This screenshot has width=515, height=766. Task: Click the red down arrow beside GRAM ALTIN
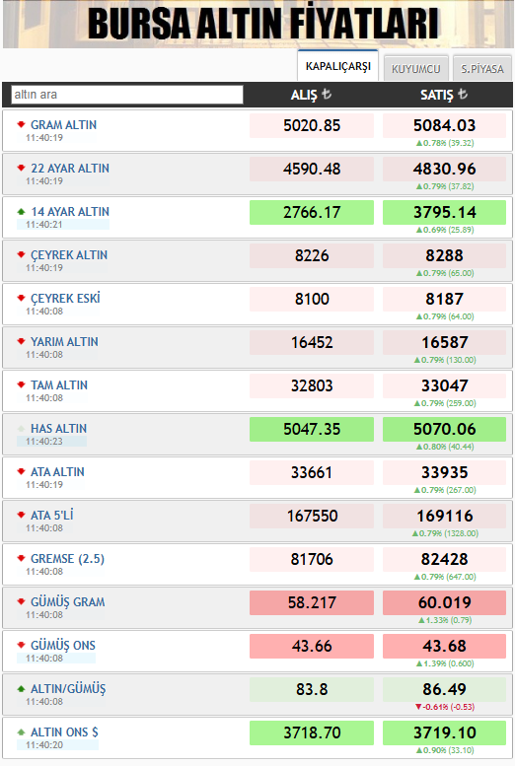click(x=21, y=124)
